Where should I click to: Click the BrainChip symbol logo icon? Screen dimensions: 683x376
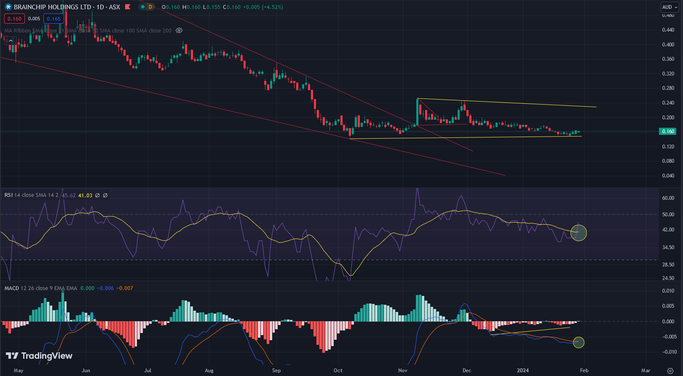8,7
